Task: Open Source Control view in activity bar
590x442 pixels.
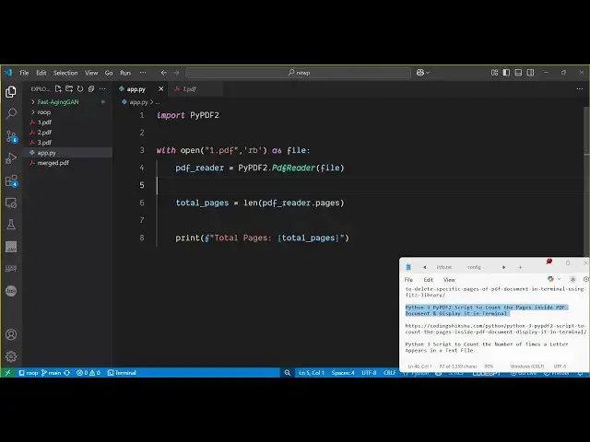Action: click(11, 136)
